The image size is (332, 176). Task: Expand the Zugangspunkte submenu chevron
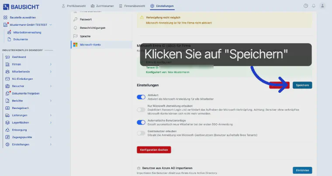pyautogui.click(x=51, y=137)
